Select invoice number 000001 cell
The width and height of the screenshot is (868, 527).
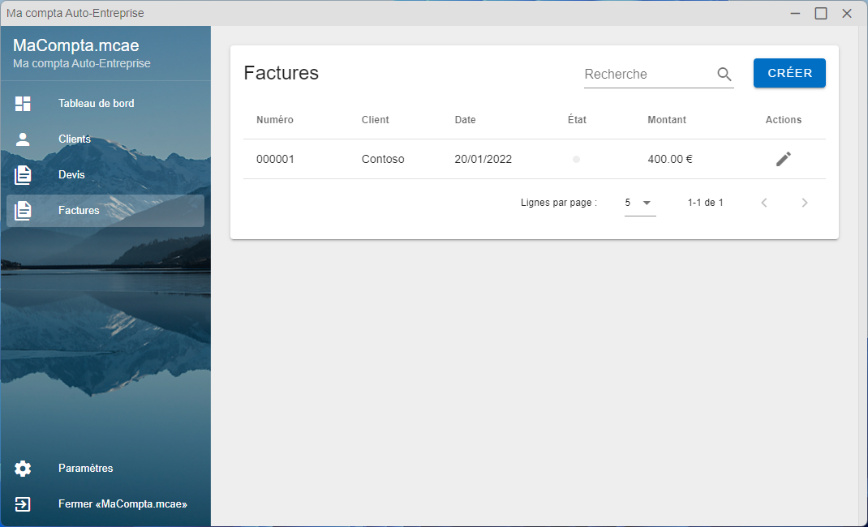(x=275, y=159)
